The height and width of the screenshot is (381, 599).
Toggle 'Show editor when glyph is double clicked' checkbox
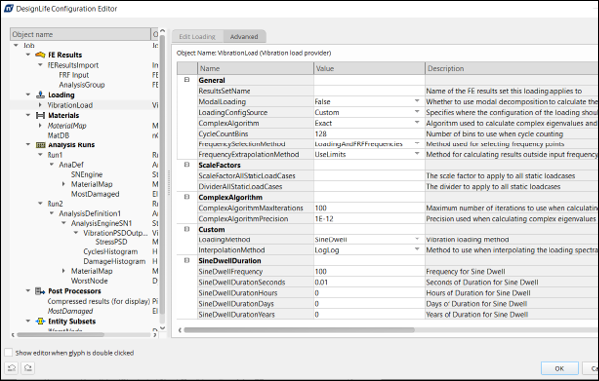[x=8, y=352]
